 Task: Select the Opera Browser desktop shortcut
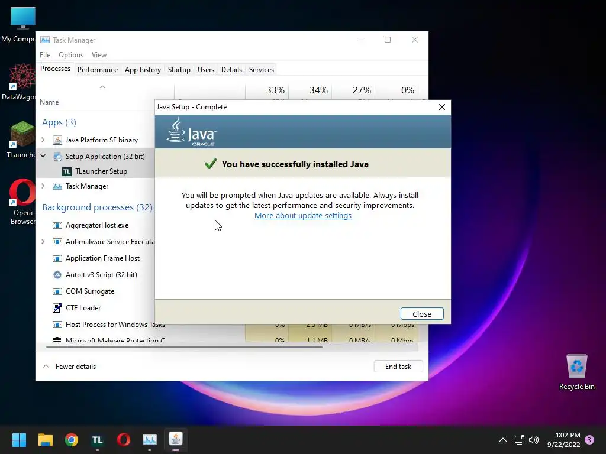[x=22, y=202]
